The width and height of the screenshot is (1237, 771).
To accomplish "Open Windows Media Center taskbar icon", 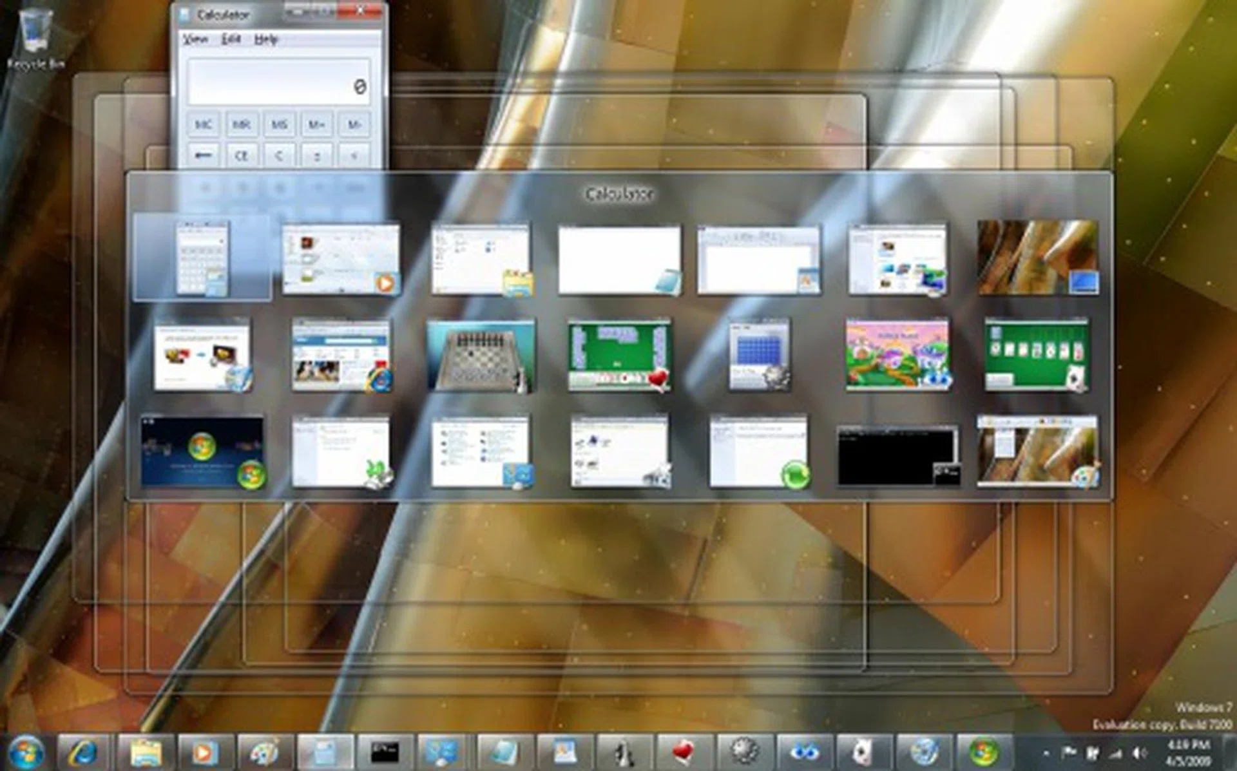I will (983, 751).
